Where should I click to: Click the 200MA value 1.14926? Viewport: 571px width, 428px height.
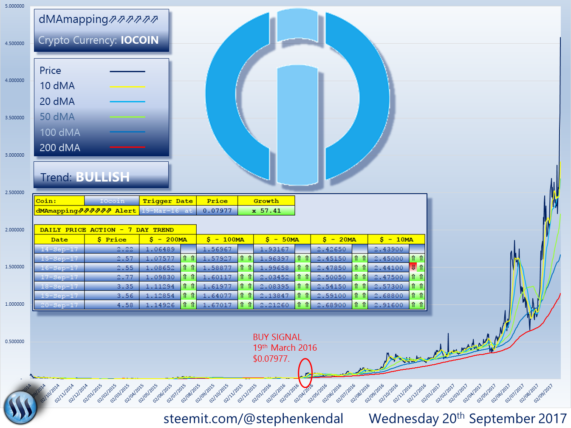point(160,305)
